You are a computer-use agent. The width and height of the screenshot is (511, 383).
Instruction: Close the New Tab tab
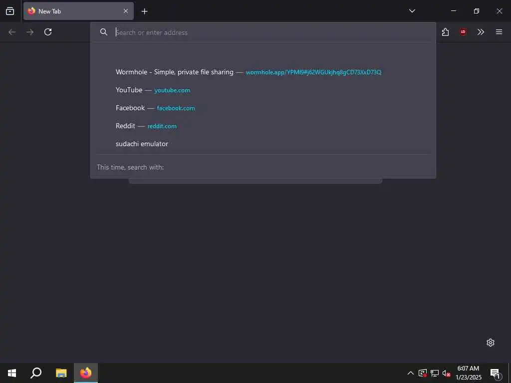tap(126, 11)
